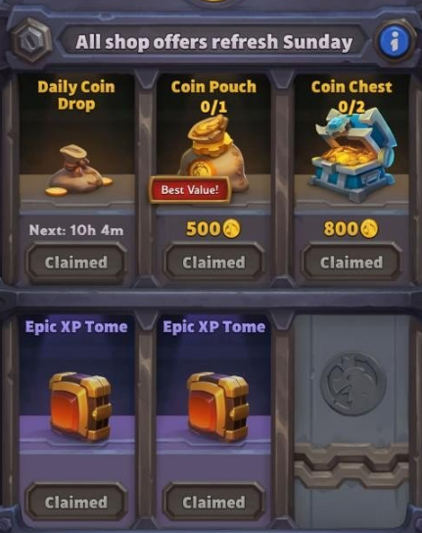Tap the All shop offers refresh banner
The image size is (422, 533).
[x=213, y=42]
